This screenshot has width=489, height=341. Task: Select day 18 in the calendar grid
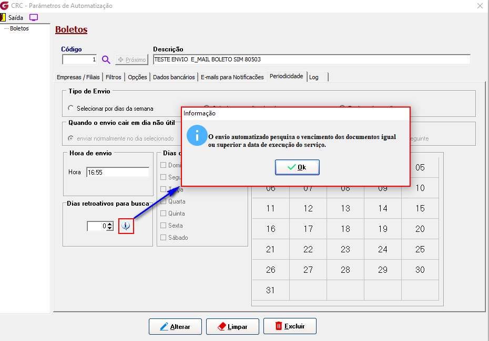tap(345, 229)
